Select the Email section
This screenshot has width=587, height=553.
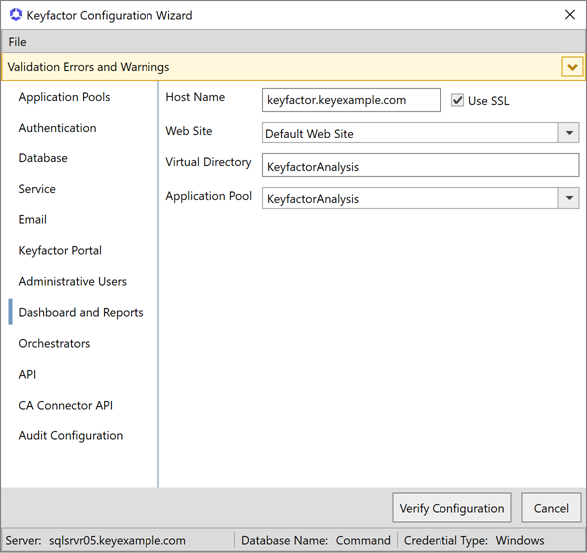pos(33,220)
